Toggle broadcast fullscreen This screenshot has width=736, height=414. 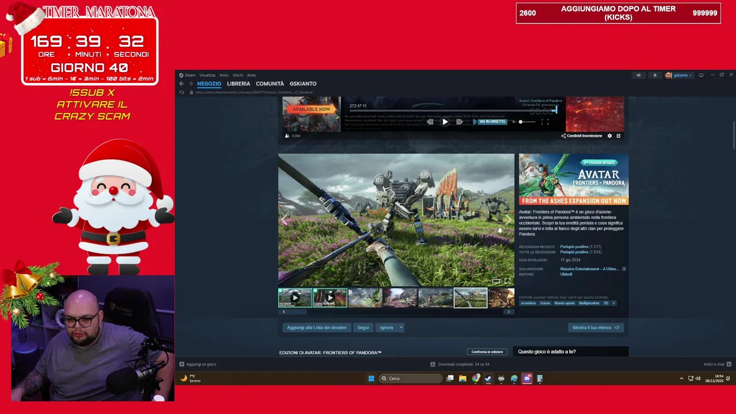pyautogui.click(x=545, y=122)
